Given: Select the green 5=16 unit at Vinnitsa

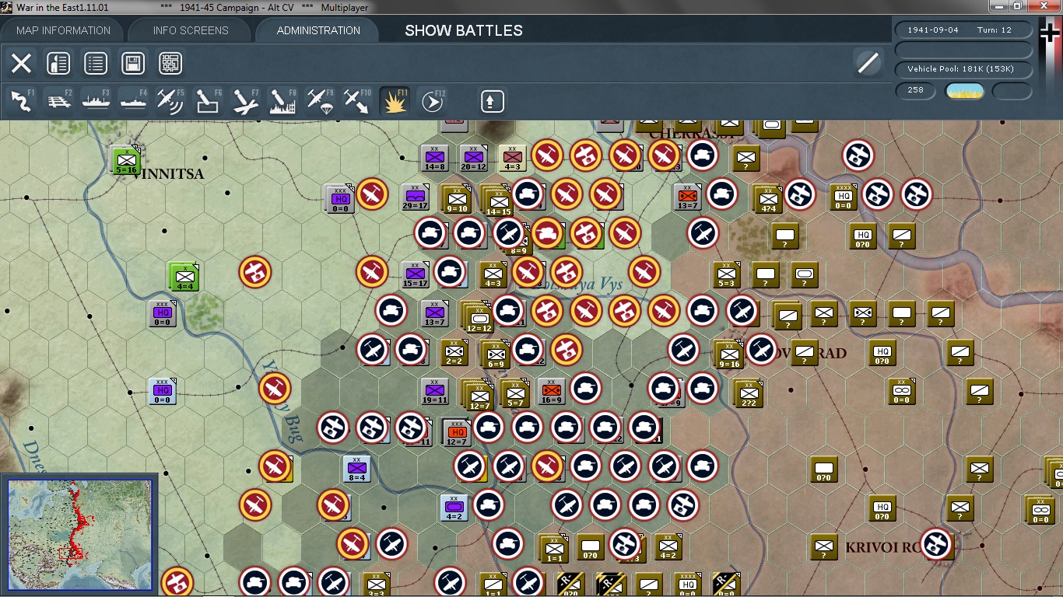Looking at the screenshot, I should [125, 159].
